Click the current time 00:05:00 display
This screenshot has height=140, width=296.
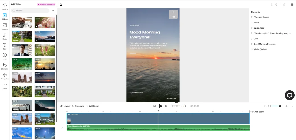[178, 106]
